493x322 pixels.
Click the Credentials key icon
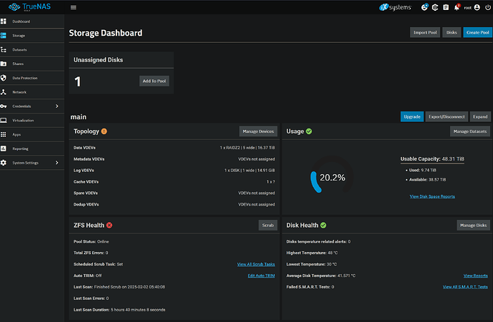click(4, 106)
